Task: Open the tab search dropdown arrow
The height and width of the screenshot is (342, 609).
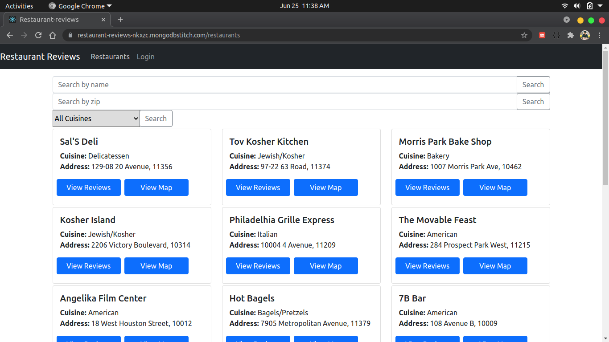Action: [x=567, y=20]
